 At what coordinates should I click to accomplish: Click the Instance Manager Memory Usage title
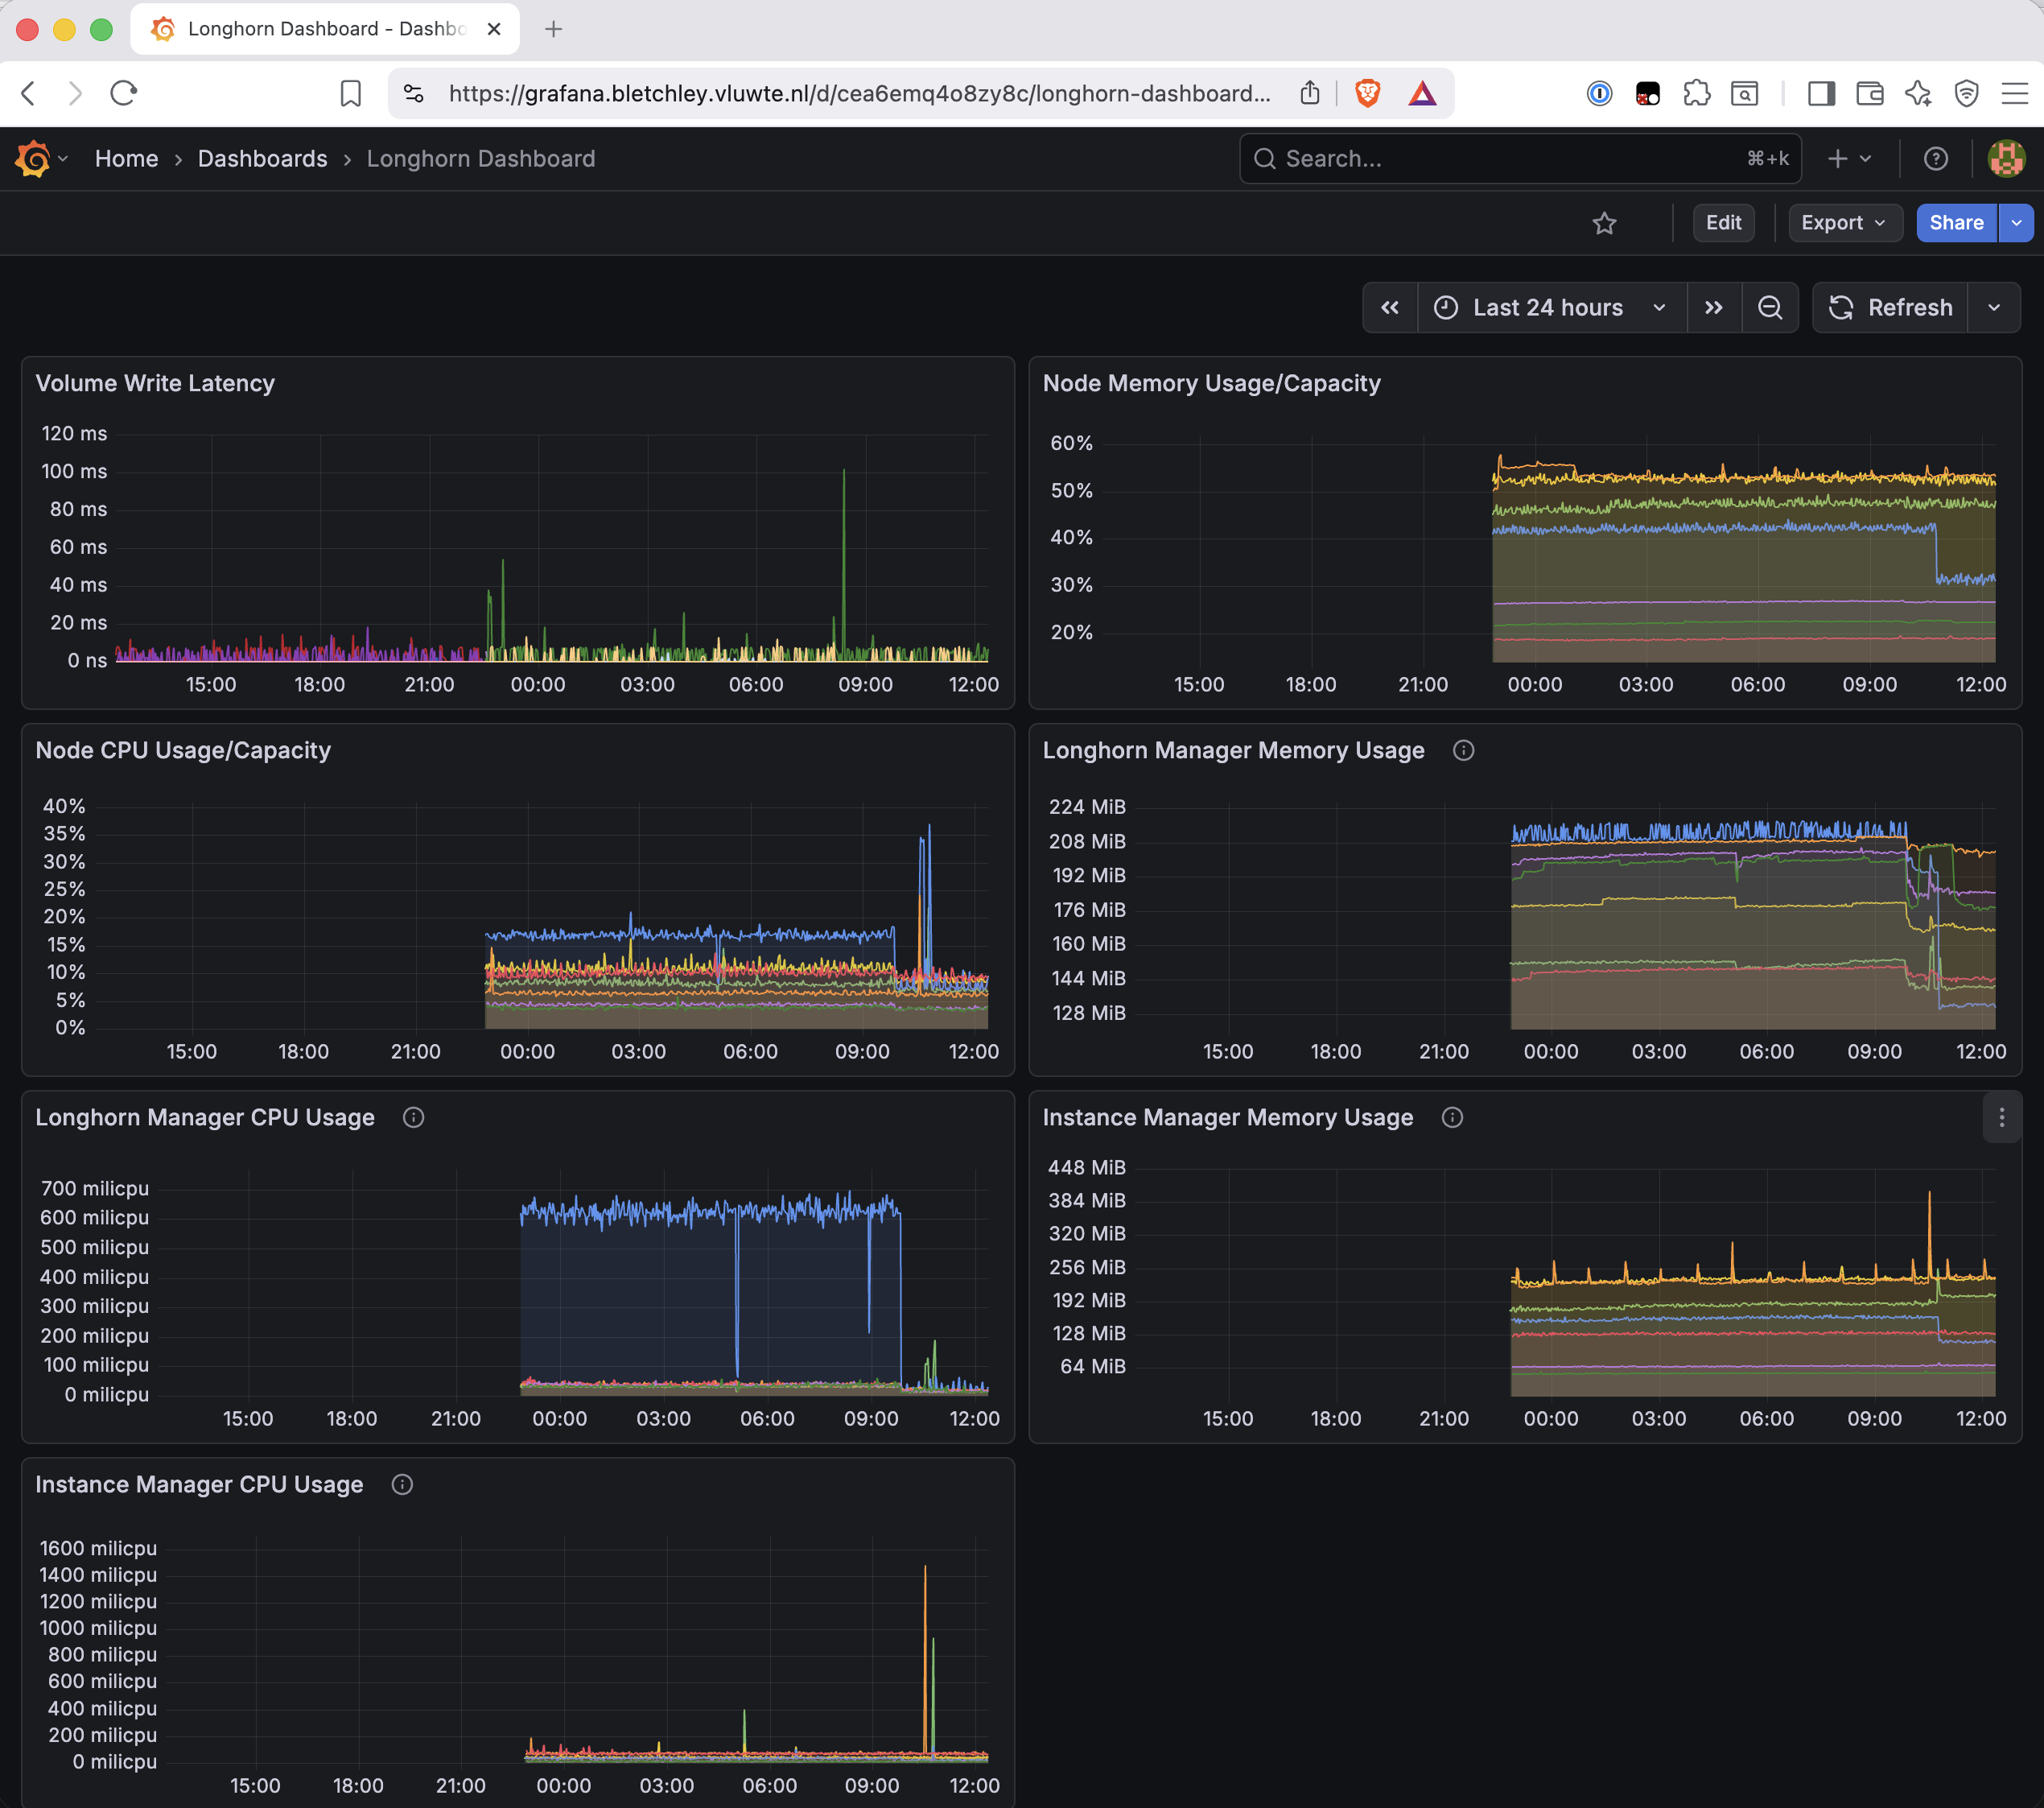coord(1228,1117)
